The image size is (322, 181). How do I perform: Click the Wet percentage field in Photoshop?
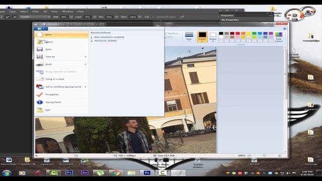64,17
